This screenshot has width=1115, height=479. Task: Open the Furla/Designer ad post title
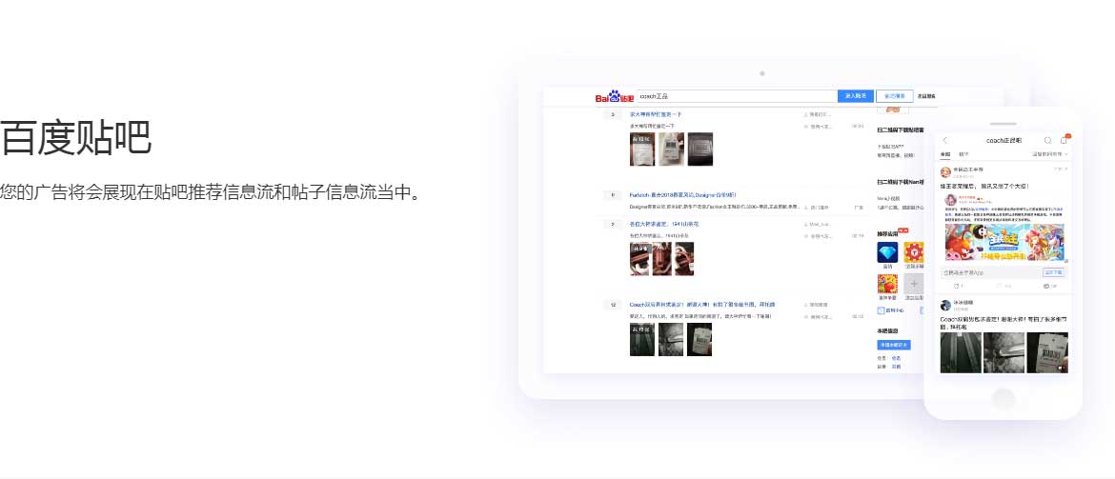coord(681,194)
